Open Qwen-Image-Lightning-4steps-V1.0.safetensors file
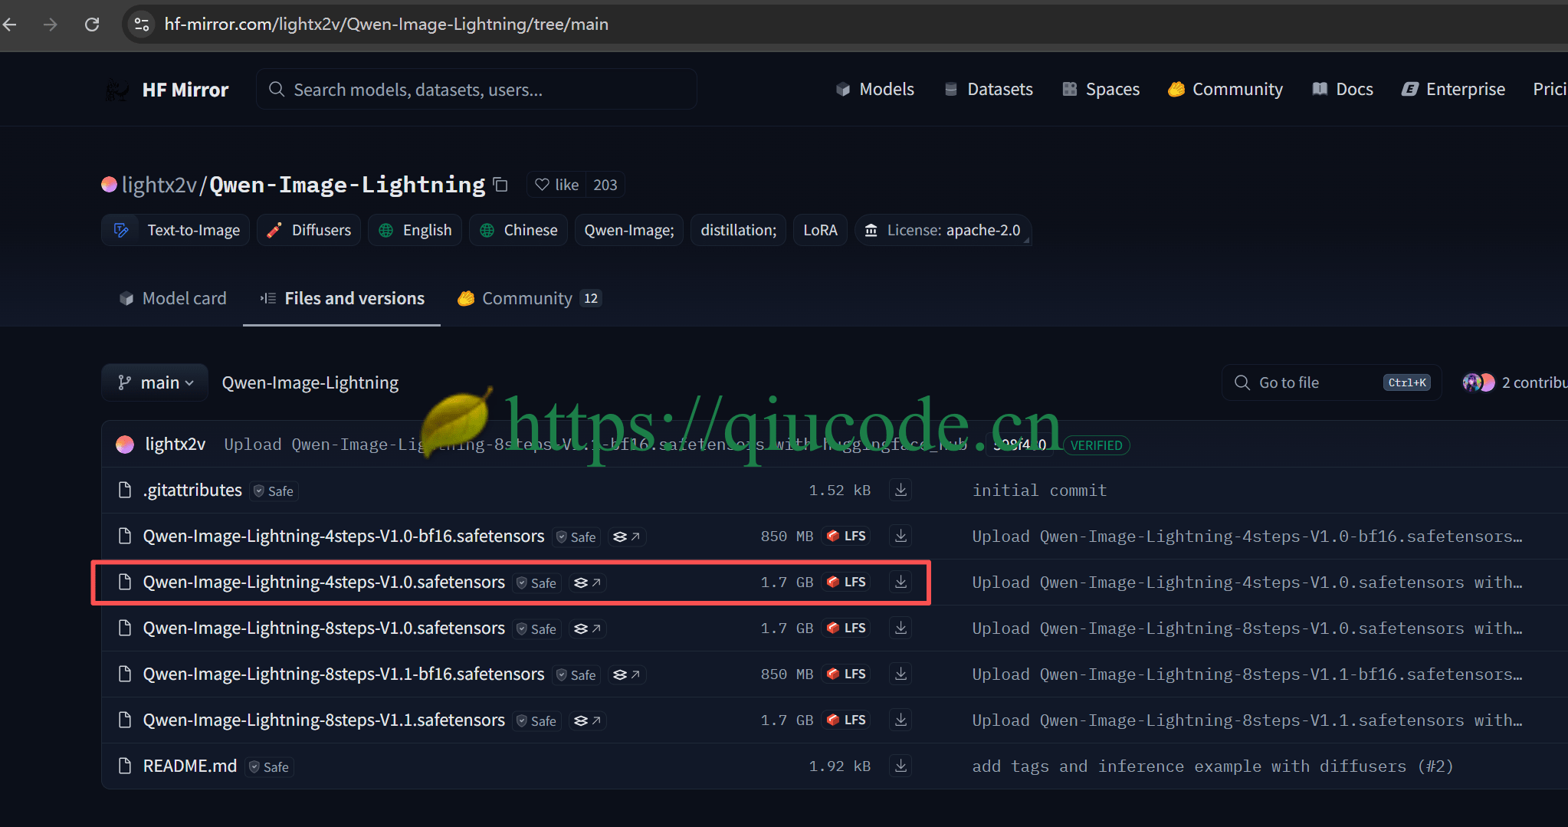Viewport: 1568px width, 827px height. tap(324, 583)
